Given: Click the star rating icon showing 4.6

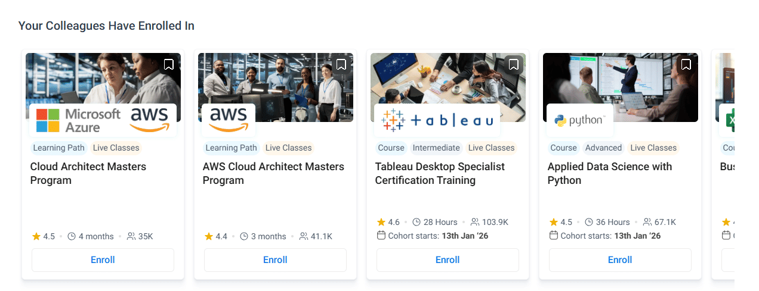Looking at the screenshot, I should click(381, 222).
